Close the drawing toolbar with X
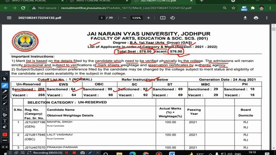The image size is (276, 155). [6, 73]
